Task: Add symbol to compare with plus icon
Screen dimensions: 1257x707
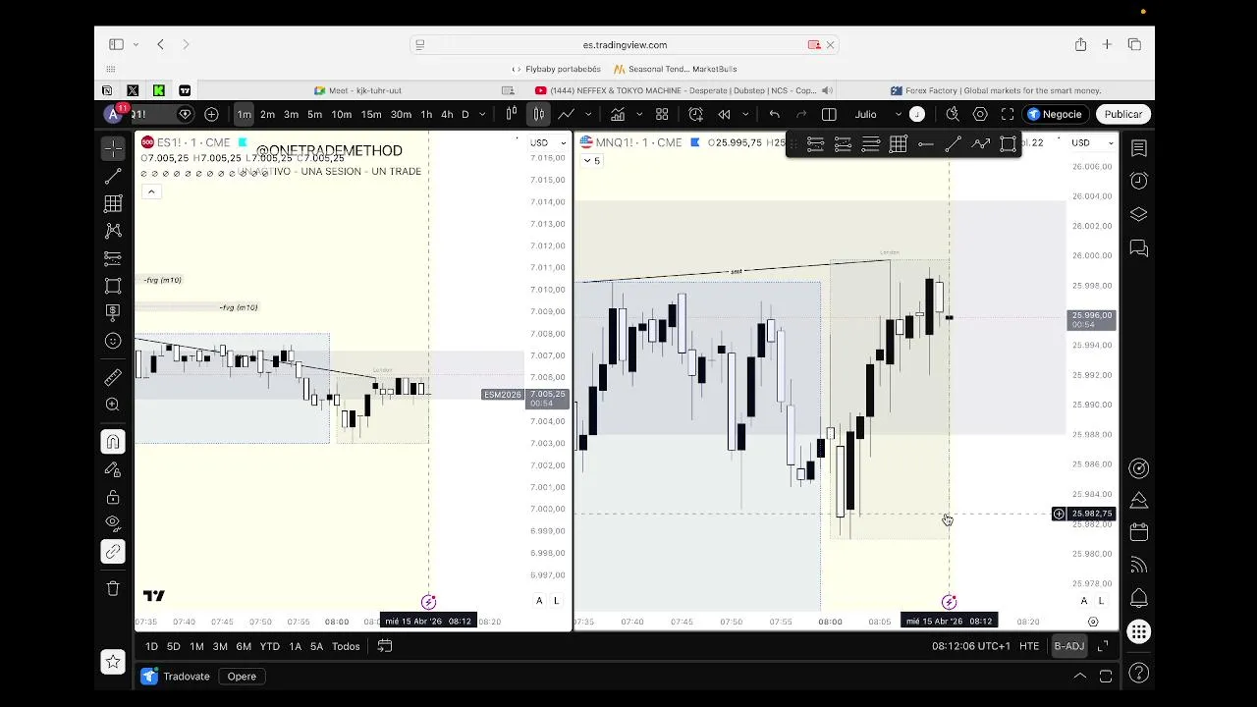Action: 211,115
